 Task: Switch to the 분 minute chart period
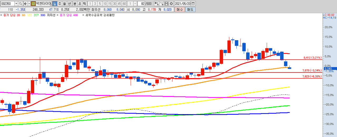click(x=74, y=4)
